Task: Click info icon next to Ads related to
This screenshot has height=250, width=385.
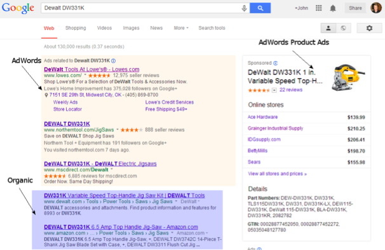Action: point(113,60)
